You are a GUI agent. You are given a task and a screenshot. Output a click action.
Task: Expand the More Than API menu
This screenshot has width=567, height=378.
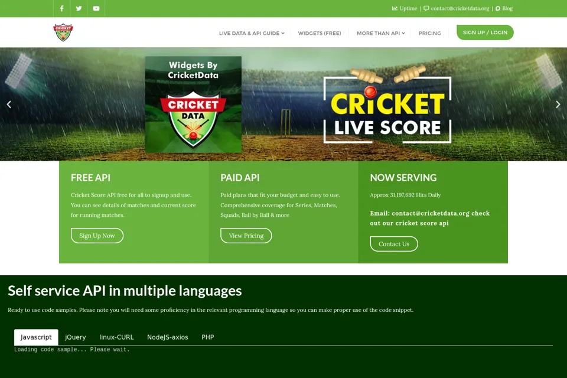click(x=381, y=33)
